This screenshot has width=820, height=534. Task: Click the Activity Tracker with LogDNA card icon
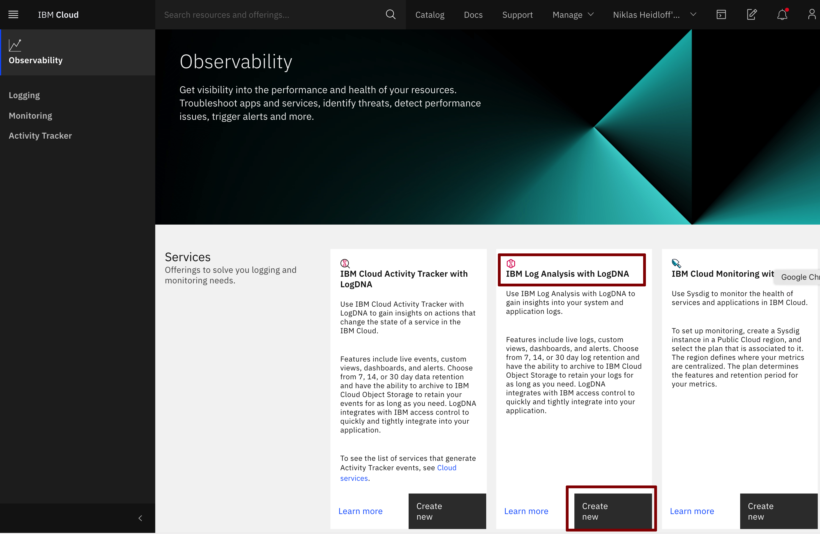345,264
